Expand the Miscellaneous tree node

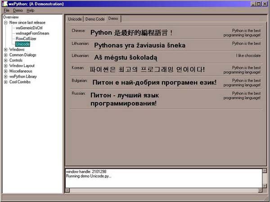click(x=6, y=71)
